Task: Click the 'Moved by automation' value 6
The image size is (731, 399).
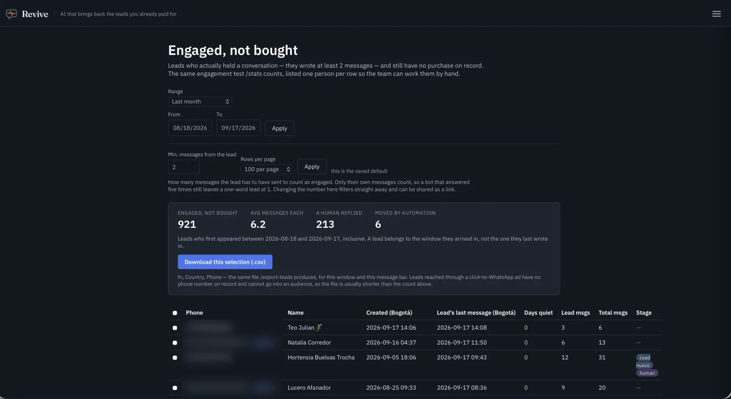Action: tap(378, 224)
